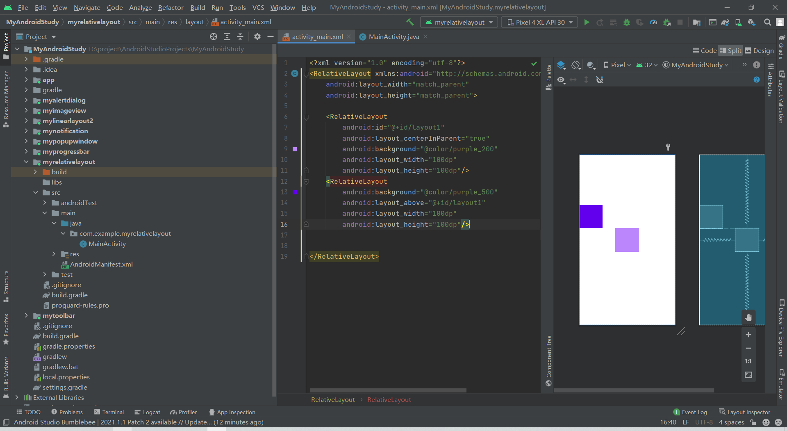Image resolution: width=787 pixels, height=431 pixels.
Task: Toggle View Options eye icon in design toolbar
Action: [x=561, y=80]
